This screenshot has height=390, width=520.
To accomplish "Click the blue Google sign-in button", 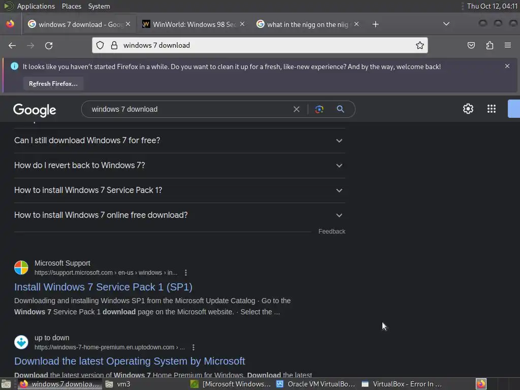I will [x=514, y=109].
